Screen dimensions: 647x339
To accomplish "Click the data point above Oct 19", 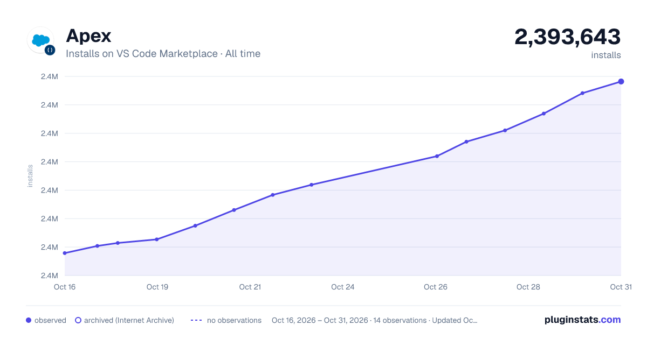I will (157, 239).
